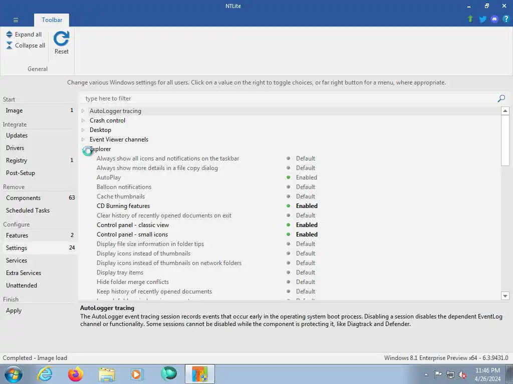Toggle Hide folder merge conflicts value
The width and height of the screenshot is (513, 384).
306,282
